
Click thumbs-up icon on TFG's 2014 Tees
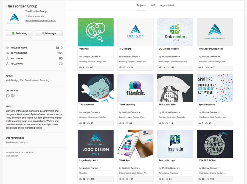[x=160, y=123]
